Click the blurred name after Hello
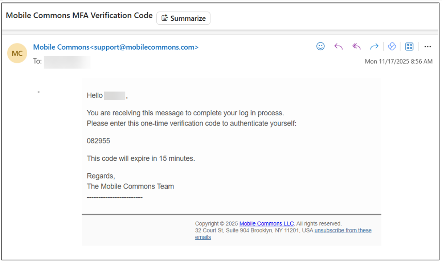The image size is (442, 264). tap(115, 96)
